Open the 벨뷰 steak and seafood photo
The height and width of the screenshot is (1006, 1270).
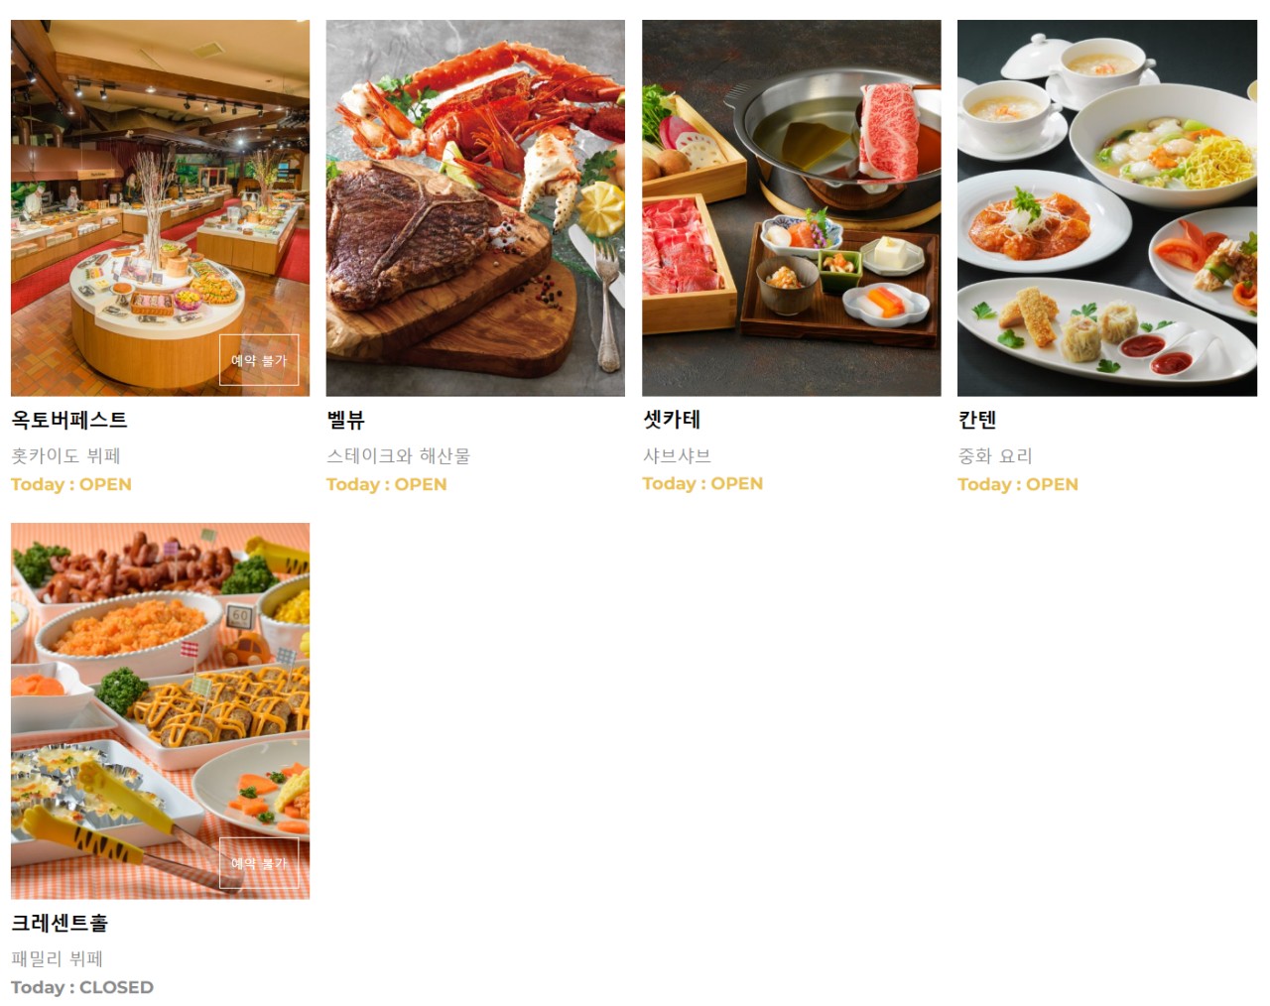pos(475,208)
